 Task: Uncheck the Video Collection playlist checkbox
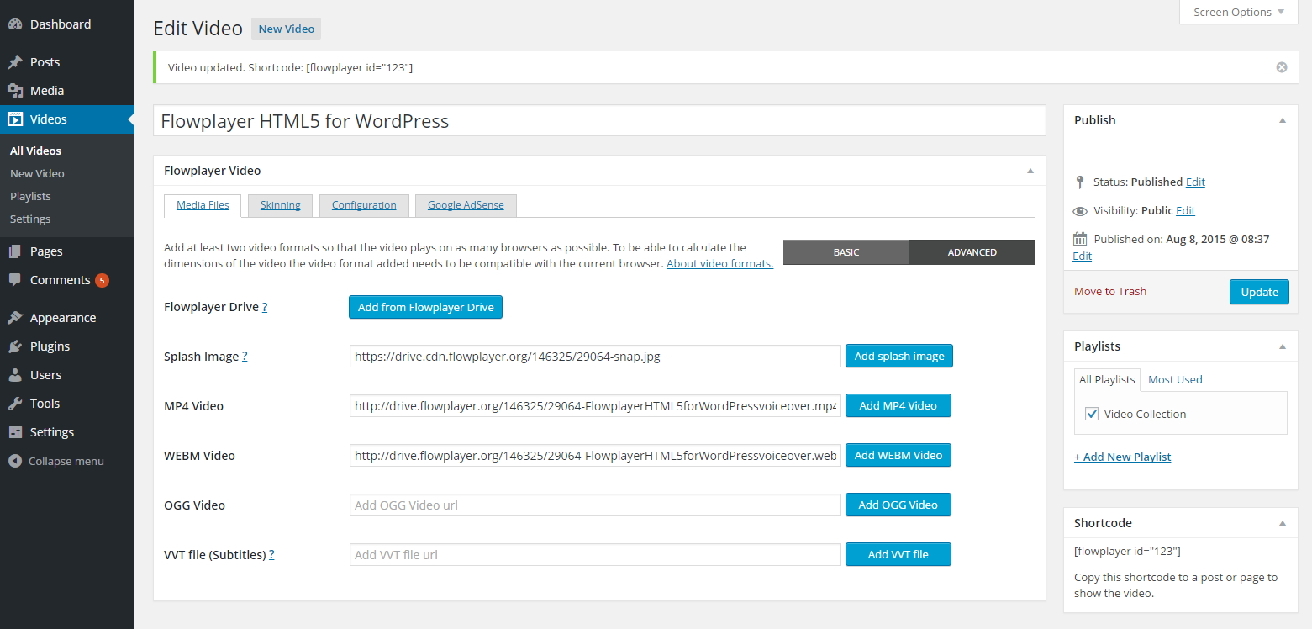point(1092,414)
